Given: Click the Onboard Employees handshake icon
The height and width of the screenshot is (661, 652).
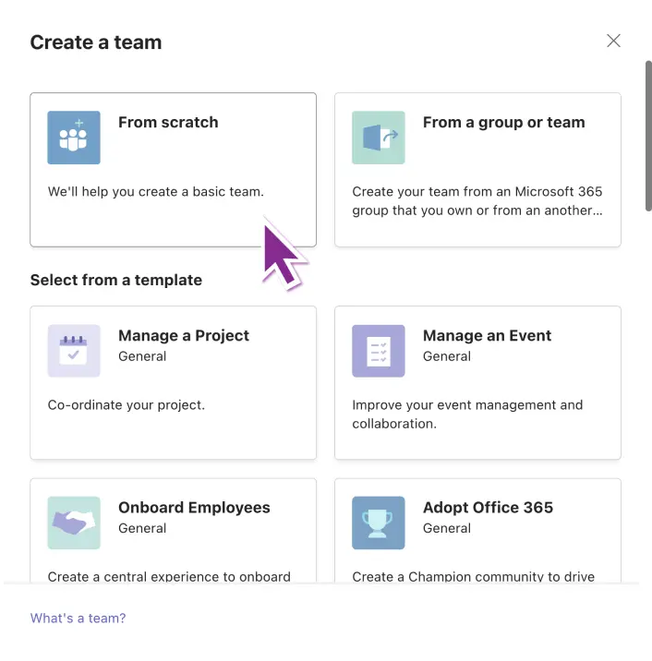Looking at the screenshot, I should click(74, 523).
